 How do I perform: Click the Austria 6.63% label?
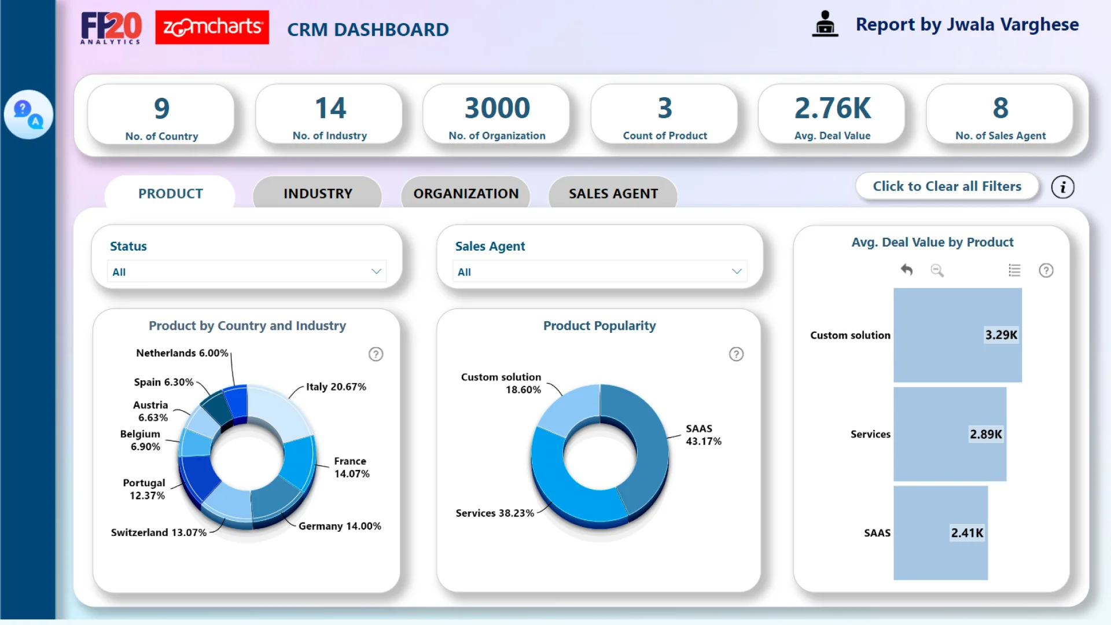tap(151, 411)
